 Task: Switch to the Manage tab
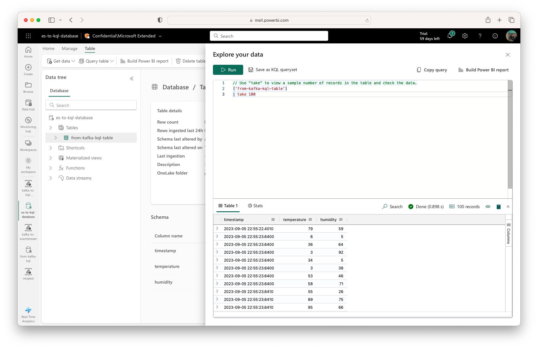(x=69, y=48)
